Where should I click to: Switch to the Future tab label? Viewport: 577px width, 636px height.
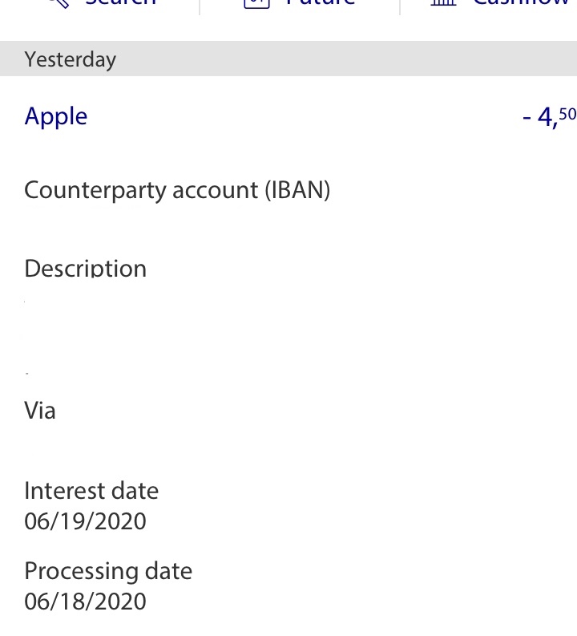point(321,3)
